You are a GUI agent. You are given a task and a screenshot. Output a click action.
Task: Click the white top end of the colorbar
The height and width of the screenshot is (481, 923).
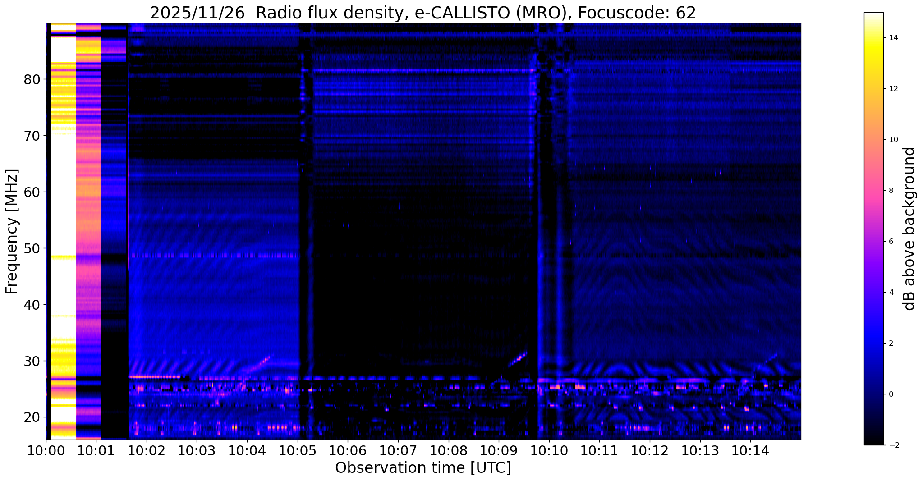click(x=873, y=16)
